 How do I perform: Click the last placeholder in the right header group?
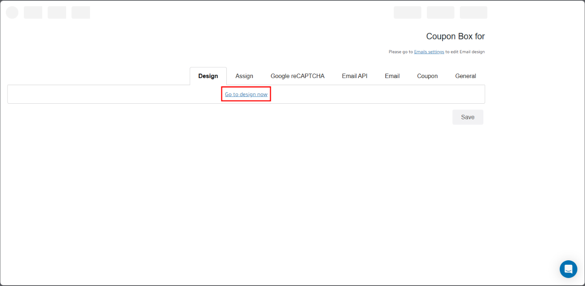473,12
